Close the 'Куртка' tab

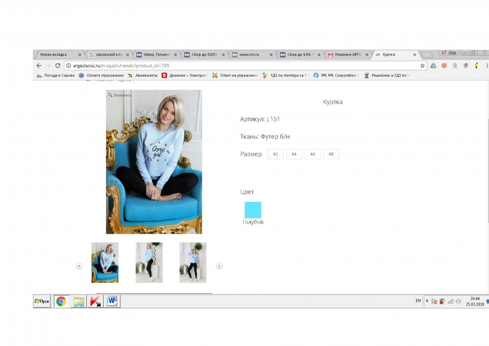coord(415,55)
